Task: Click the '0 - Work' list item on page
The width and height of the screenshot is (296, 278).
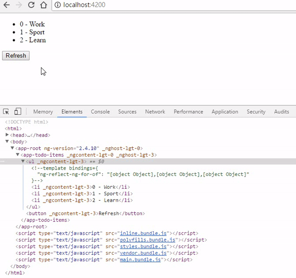Action: coord(32,24)
